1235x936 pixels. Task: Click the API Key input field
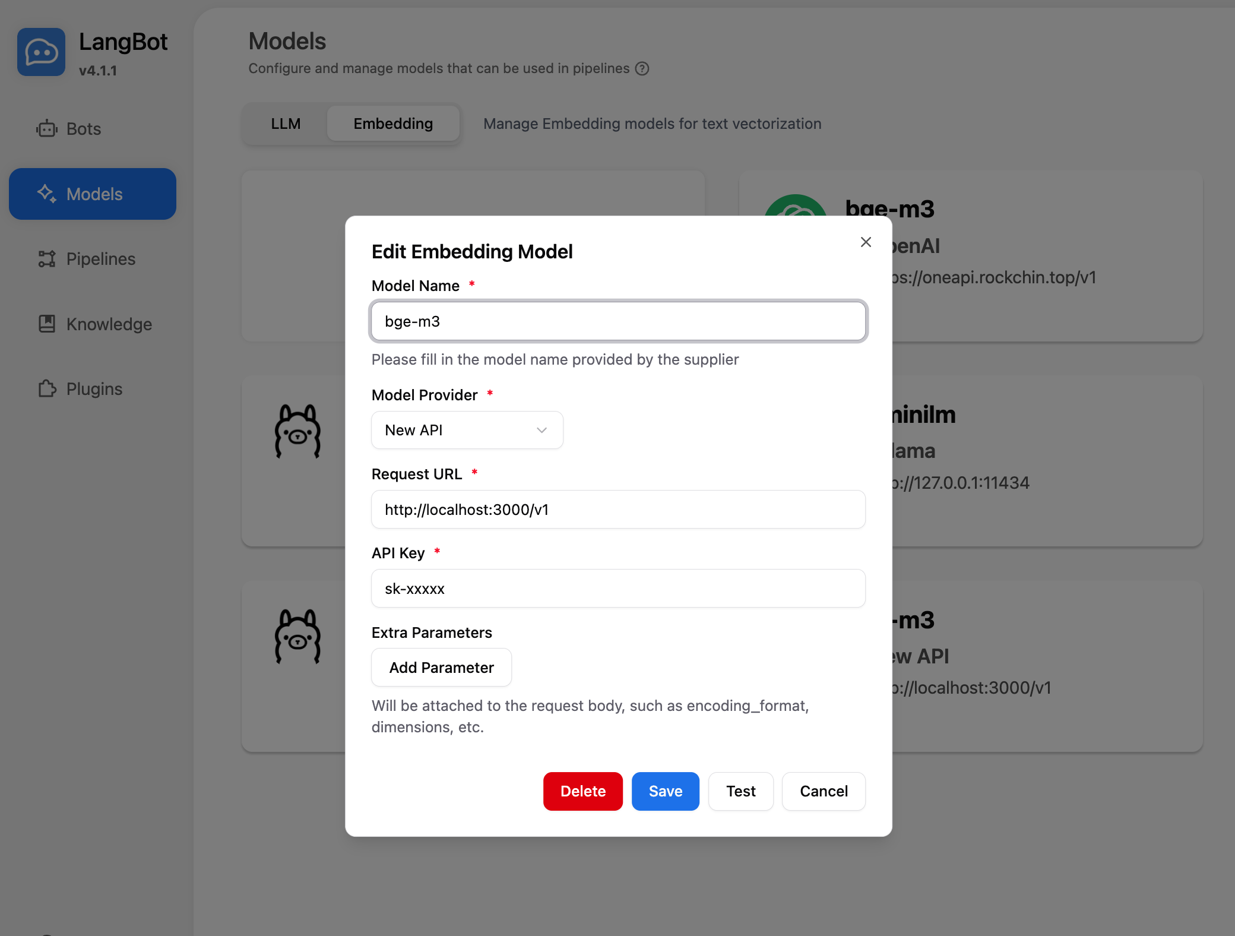pos(618,589)
